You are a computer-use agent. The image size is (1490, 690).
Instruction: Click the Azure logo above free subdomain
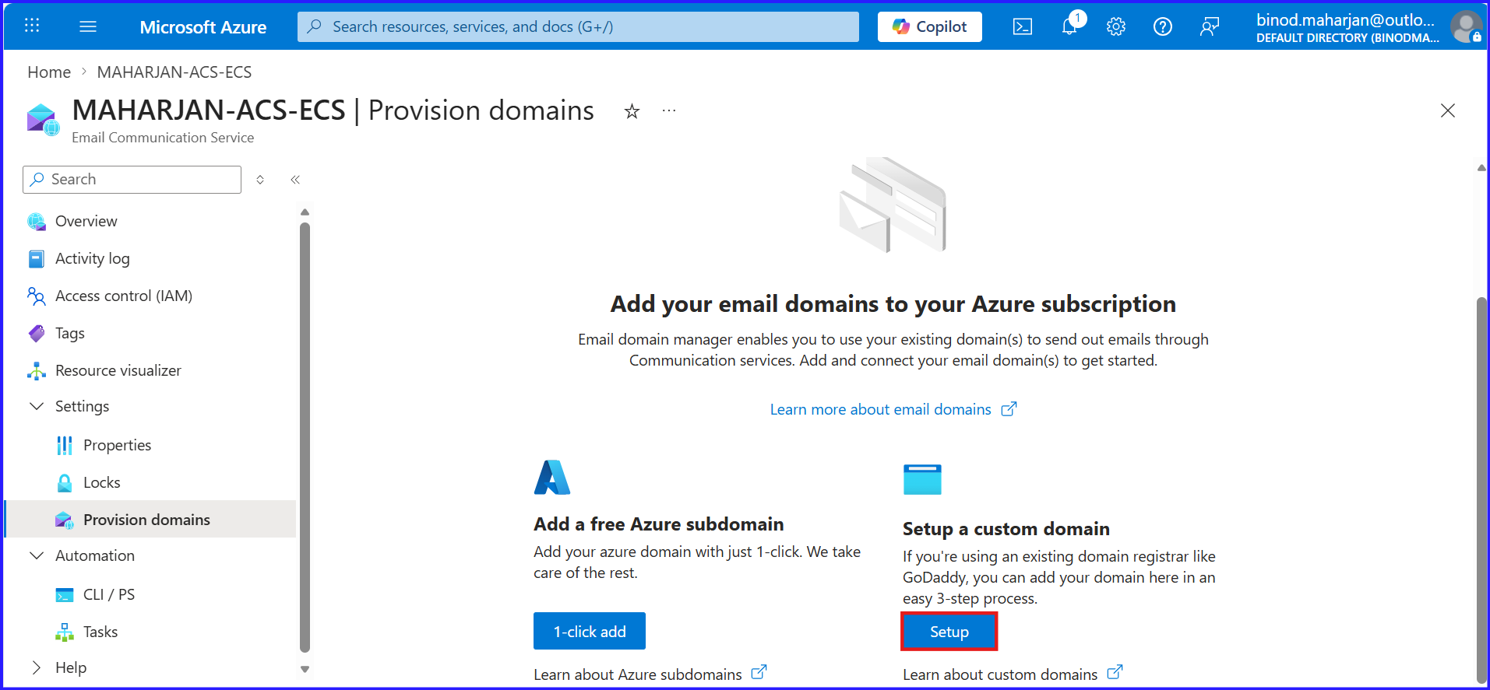[552, 478]
